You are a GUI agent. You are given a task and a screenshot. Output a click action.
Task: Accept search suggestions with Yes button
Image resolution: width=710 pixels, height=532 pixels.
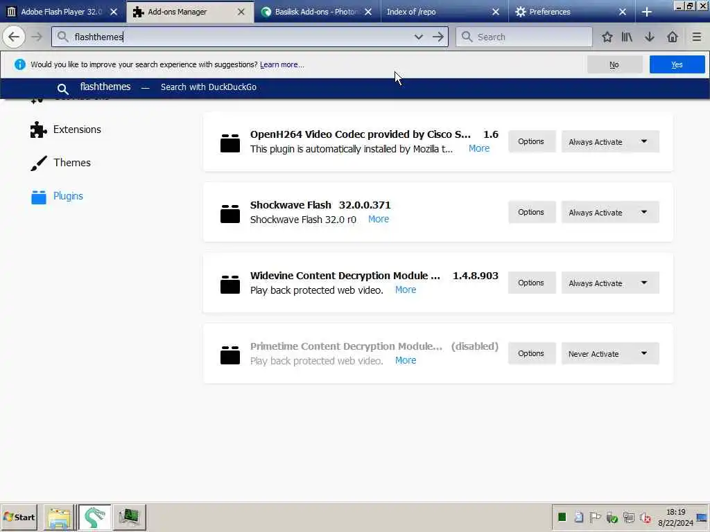pos(677,64)
